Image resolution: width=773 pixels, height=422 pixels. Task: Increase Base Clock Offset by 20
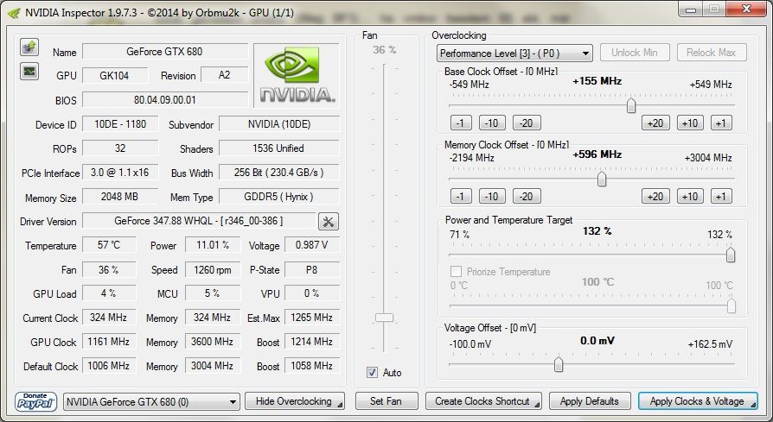(655, 123)
